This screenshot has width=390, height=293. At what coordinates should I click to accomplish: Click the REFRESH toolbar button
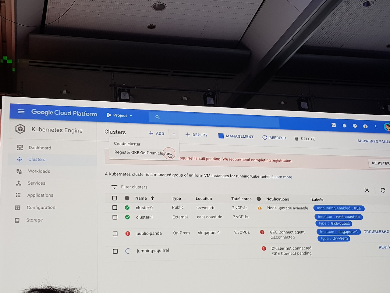[x=274, y=138]
